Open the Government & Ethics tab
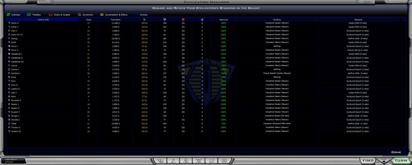This screenshot has width=412, height=165. point(114,15)
